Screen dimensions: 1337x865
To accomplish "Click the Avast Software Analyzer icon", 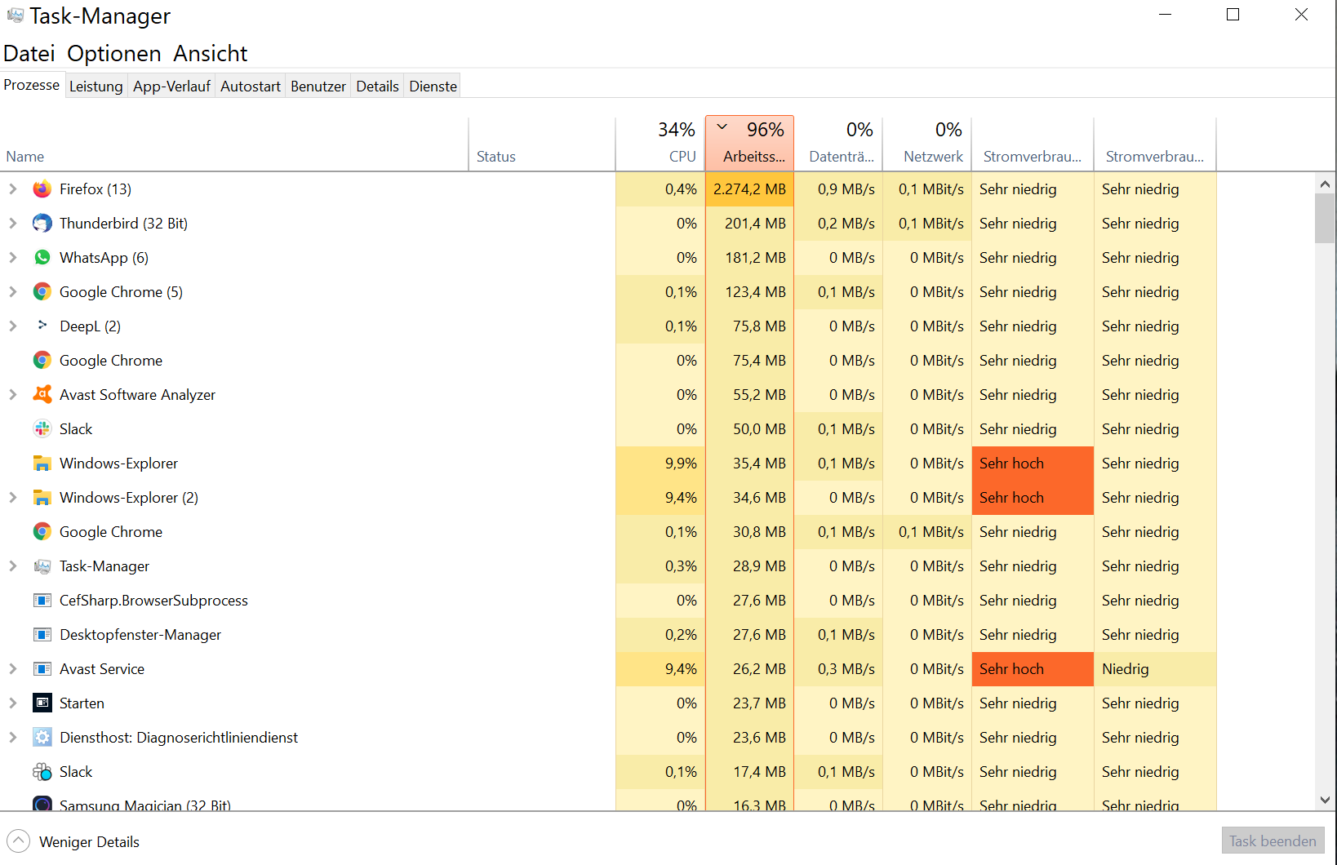I will [42, 394].
